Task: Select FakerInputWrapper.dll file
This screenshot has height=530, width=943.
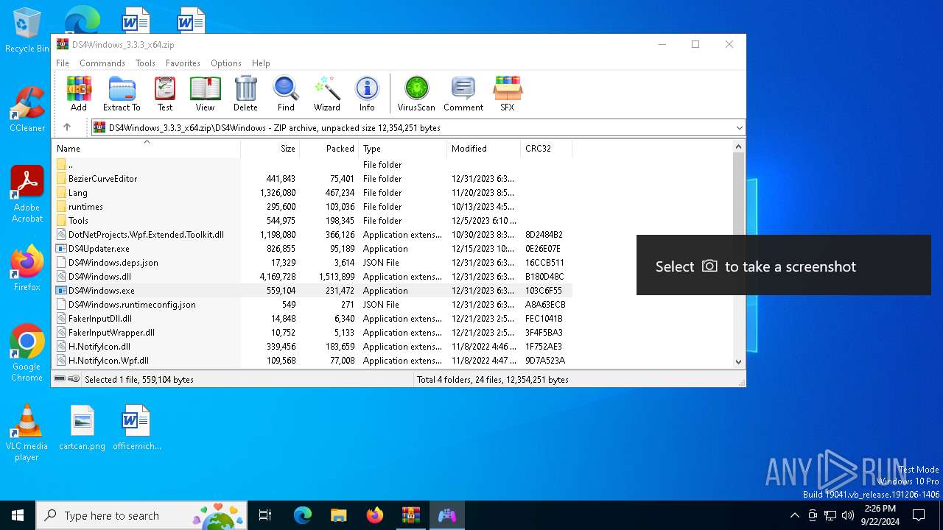Action: (x=312, y=333)
